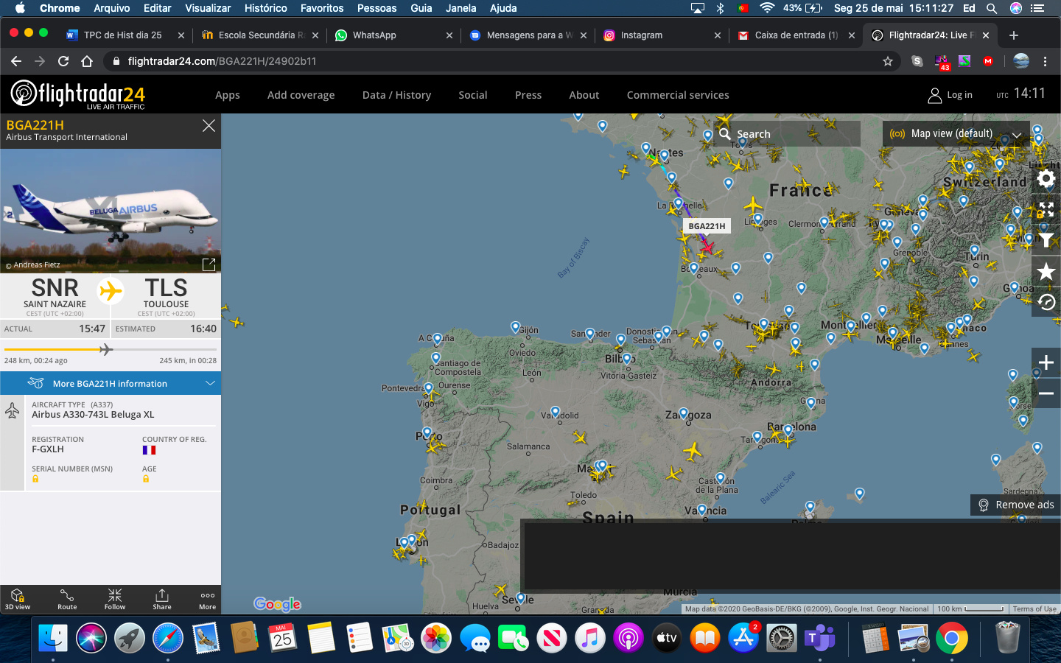
Task: Click the Beluga XL aircraft photo
Action: click(x=111, y=211)
